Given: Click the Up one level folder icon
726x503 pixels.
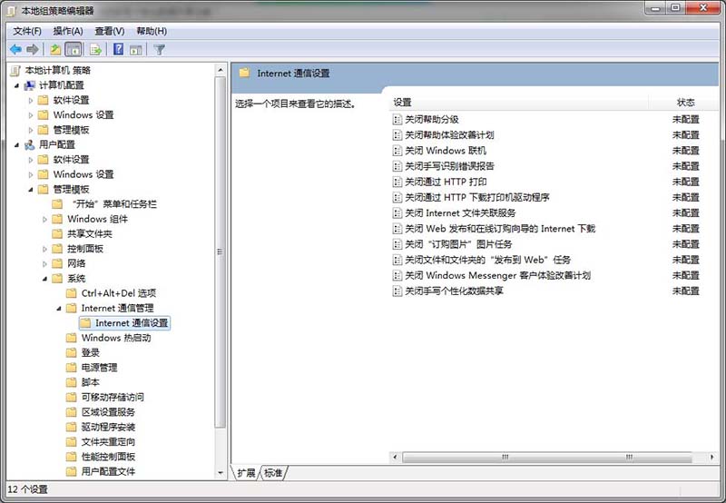Looking at the screenshot, I should point(55,49).
